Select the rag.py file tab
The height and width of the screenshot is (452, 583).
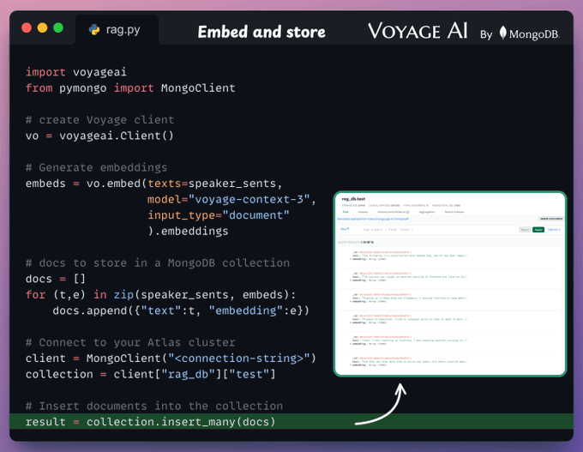coord(117,29)
